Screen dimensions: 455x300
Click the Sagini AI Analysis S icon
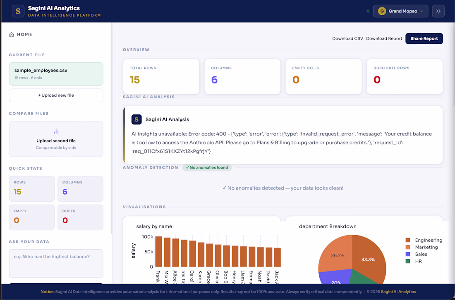[136, 119]
